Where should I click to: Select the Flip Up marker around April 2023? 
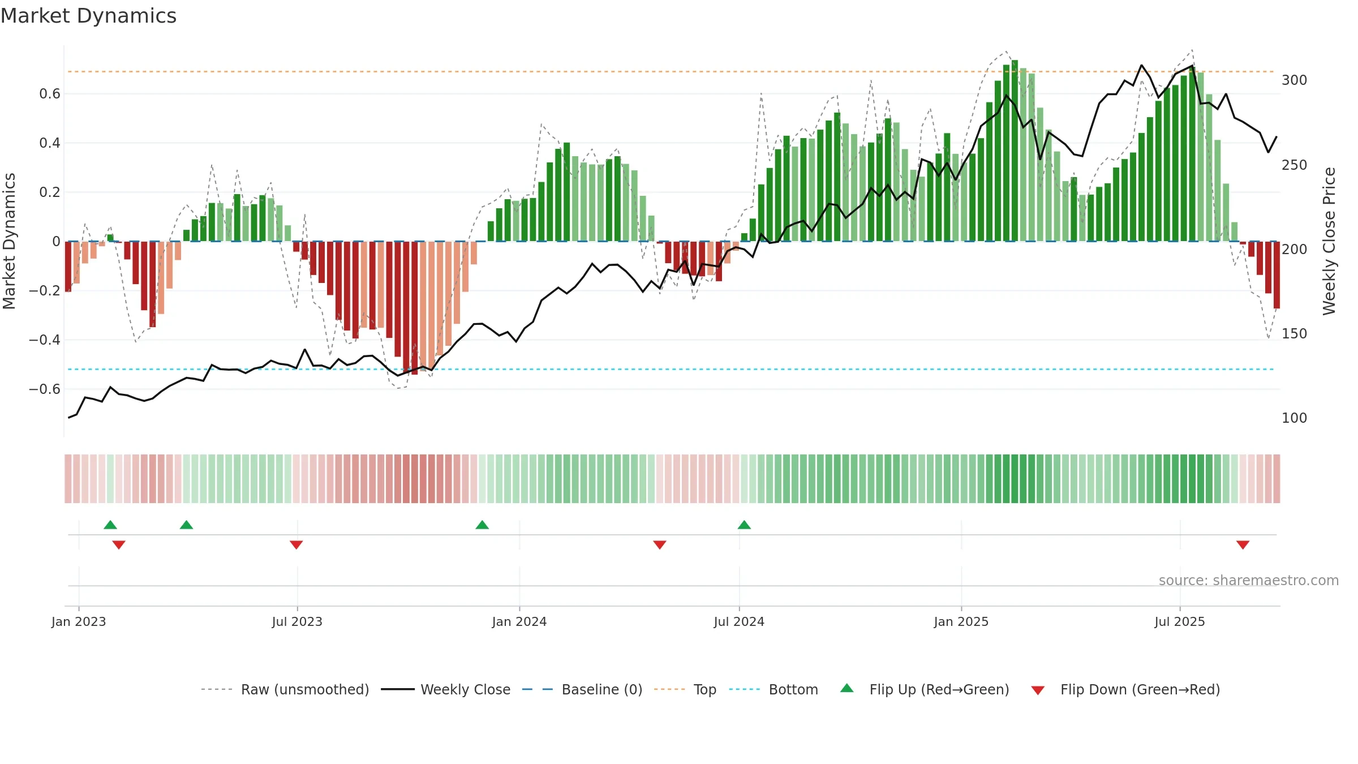[x=186, y=525]
